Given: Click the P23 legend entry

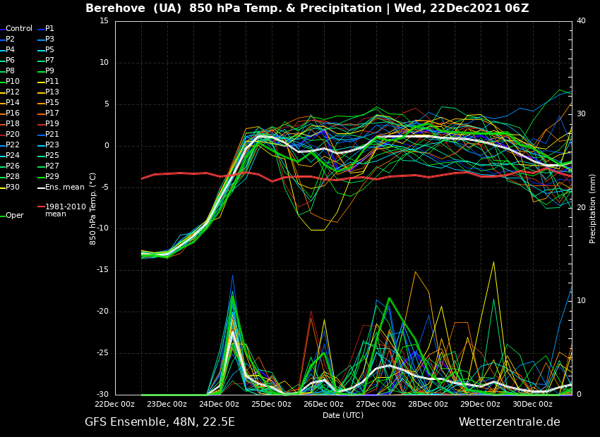Looking at the screenshot, I should click(52, 145).
